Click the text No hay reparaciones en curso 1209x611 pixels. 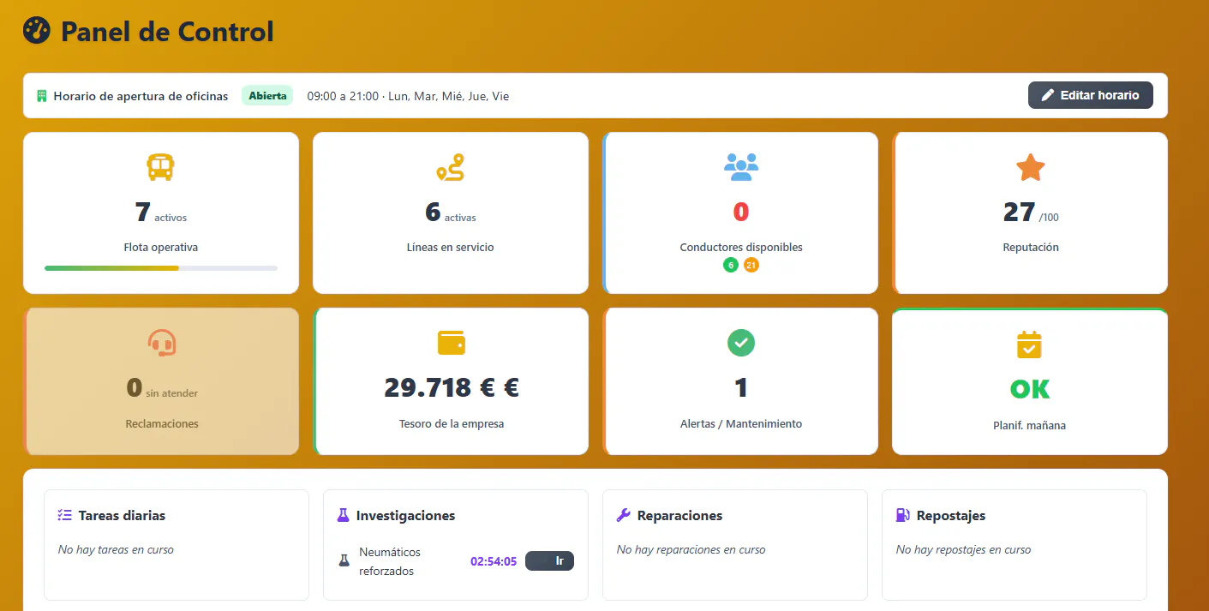tap(691, 550)
